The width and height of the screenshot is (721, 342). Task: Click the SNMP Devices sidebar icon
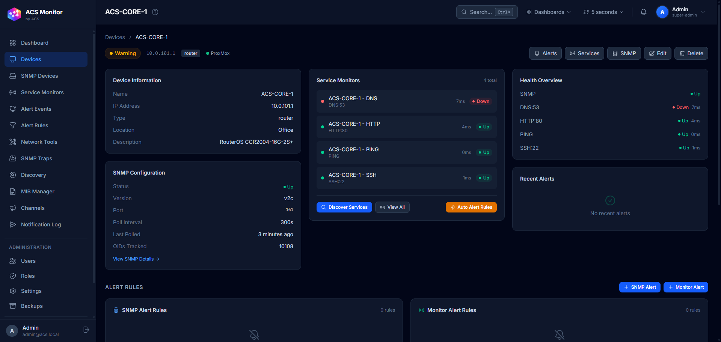click(x=13, y=76)
